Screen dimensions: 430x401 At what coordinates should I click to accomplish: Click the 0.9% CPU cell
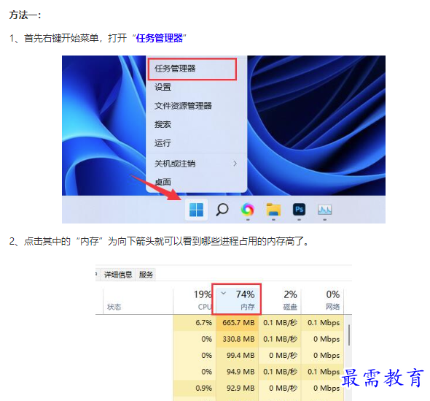[195, 388]
